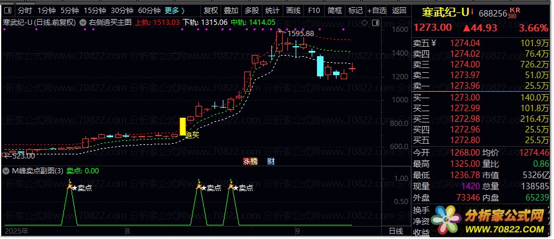This screenshot has width=554, height=239.
Task: Click the KR 300 tag
Action: click(514, 14)
